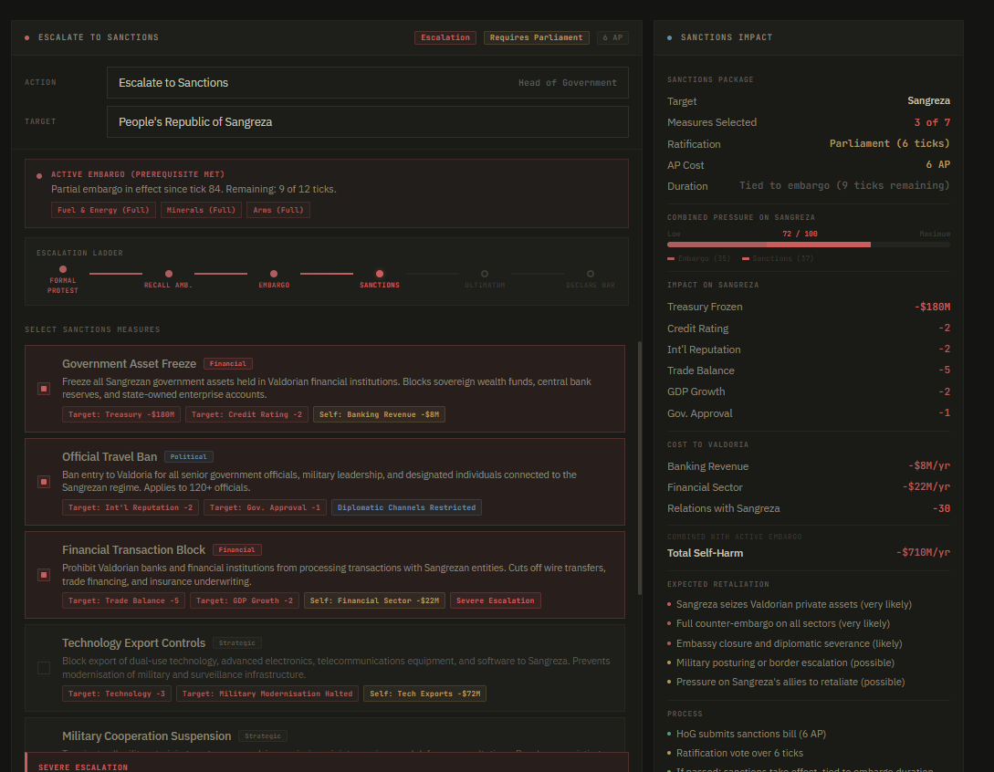Viewport: 994px width, 772px height.
Task: Uncheck Financial Transaction Block checkbox
Action: pos(44,575)
